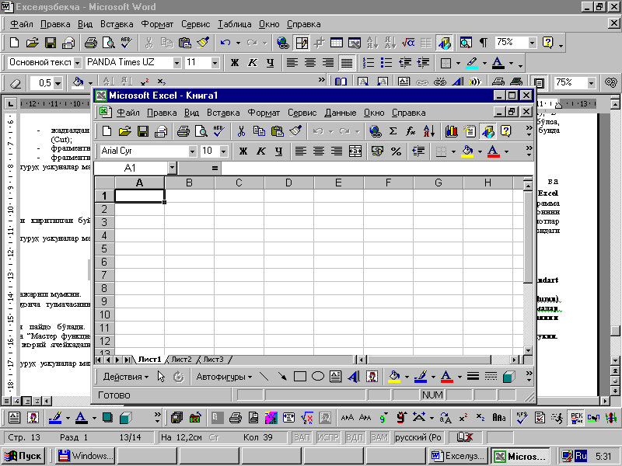
Task: Click Excel's yellow fill color bucket
Action: point(468,151)
